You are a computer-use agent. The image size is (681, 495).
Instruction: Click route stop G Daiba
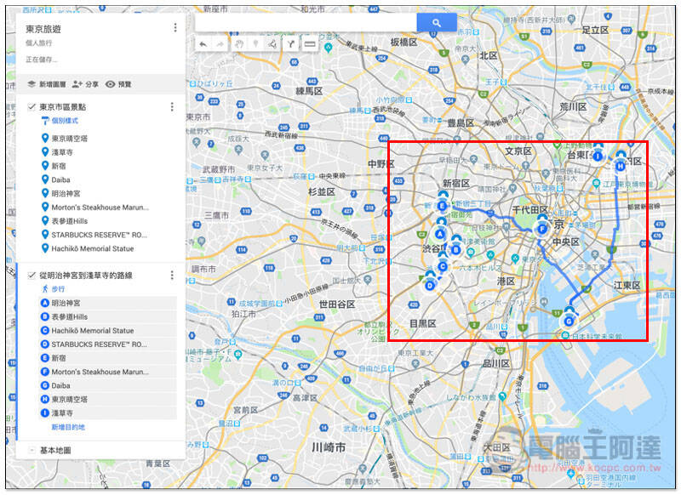point(108,385)
